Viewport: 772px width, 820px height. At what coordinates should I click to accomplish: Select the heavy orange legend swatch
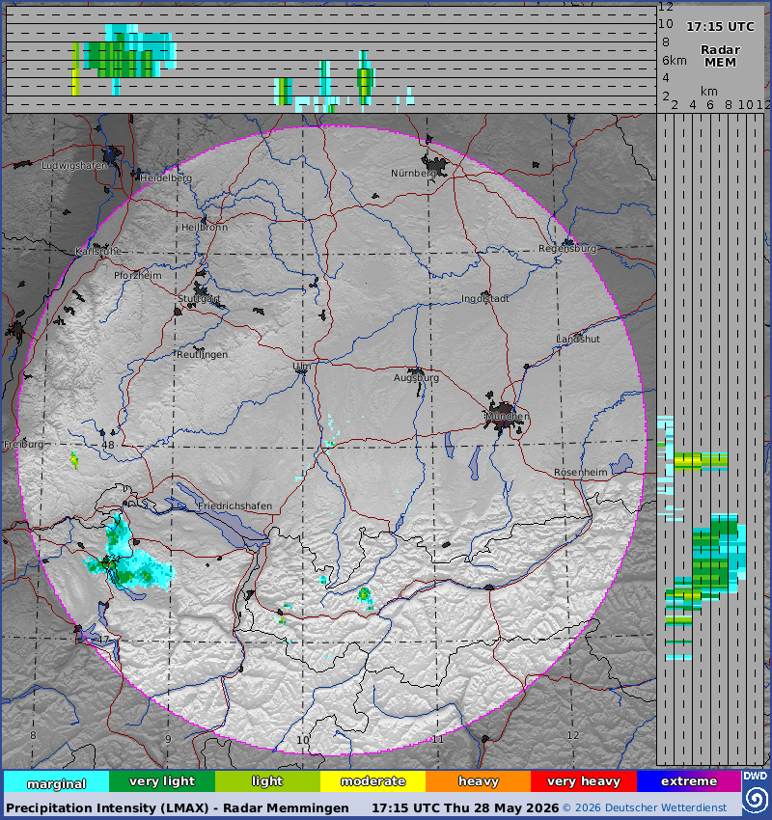479,781
